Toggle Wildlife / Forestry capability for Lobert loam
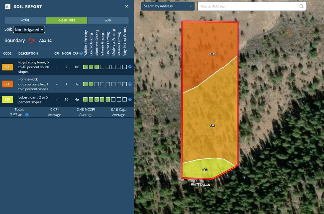324x214 pixels. (x=85, y=100)
